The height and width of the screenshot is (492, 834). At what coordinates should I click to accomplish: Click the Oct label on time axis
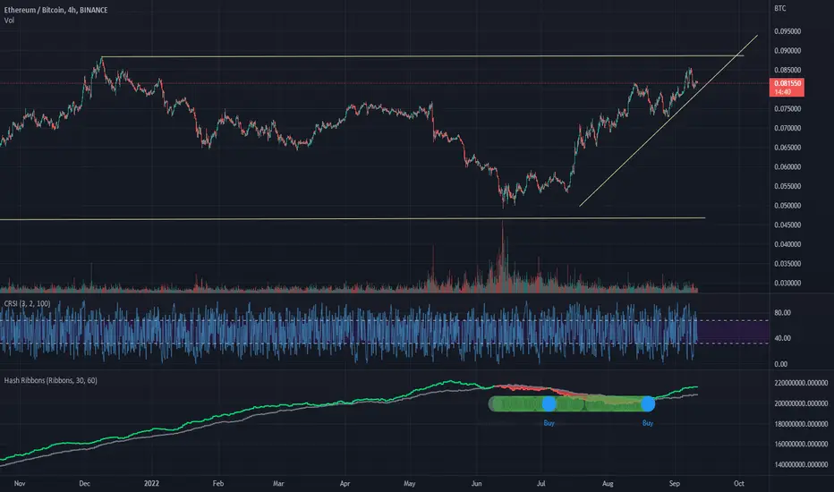pyautogui.click(x=739, y=483)
